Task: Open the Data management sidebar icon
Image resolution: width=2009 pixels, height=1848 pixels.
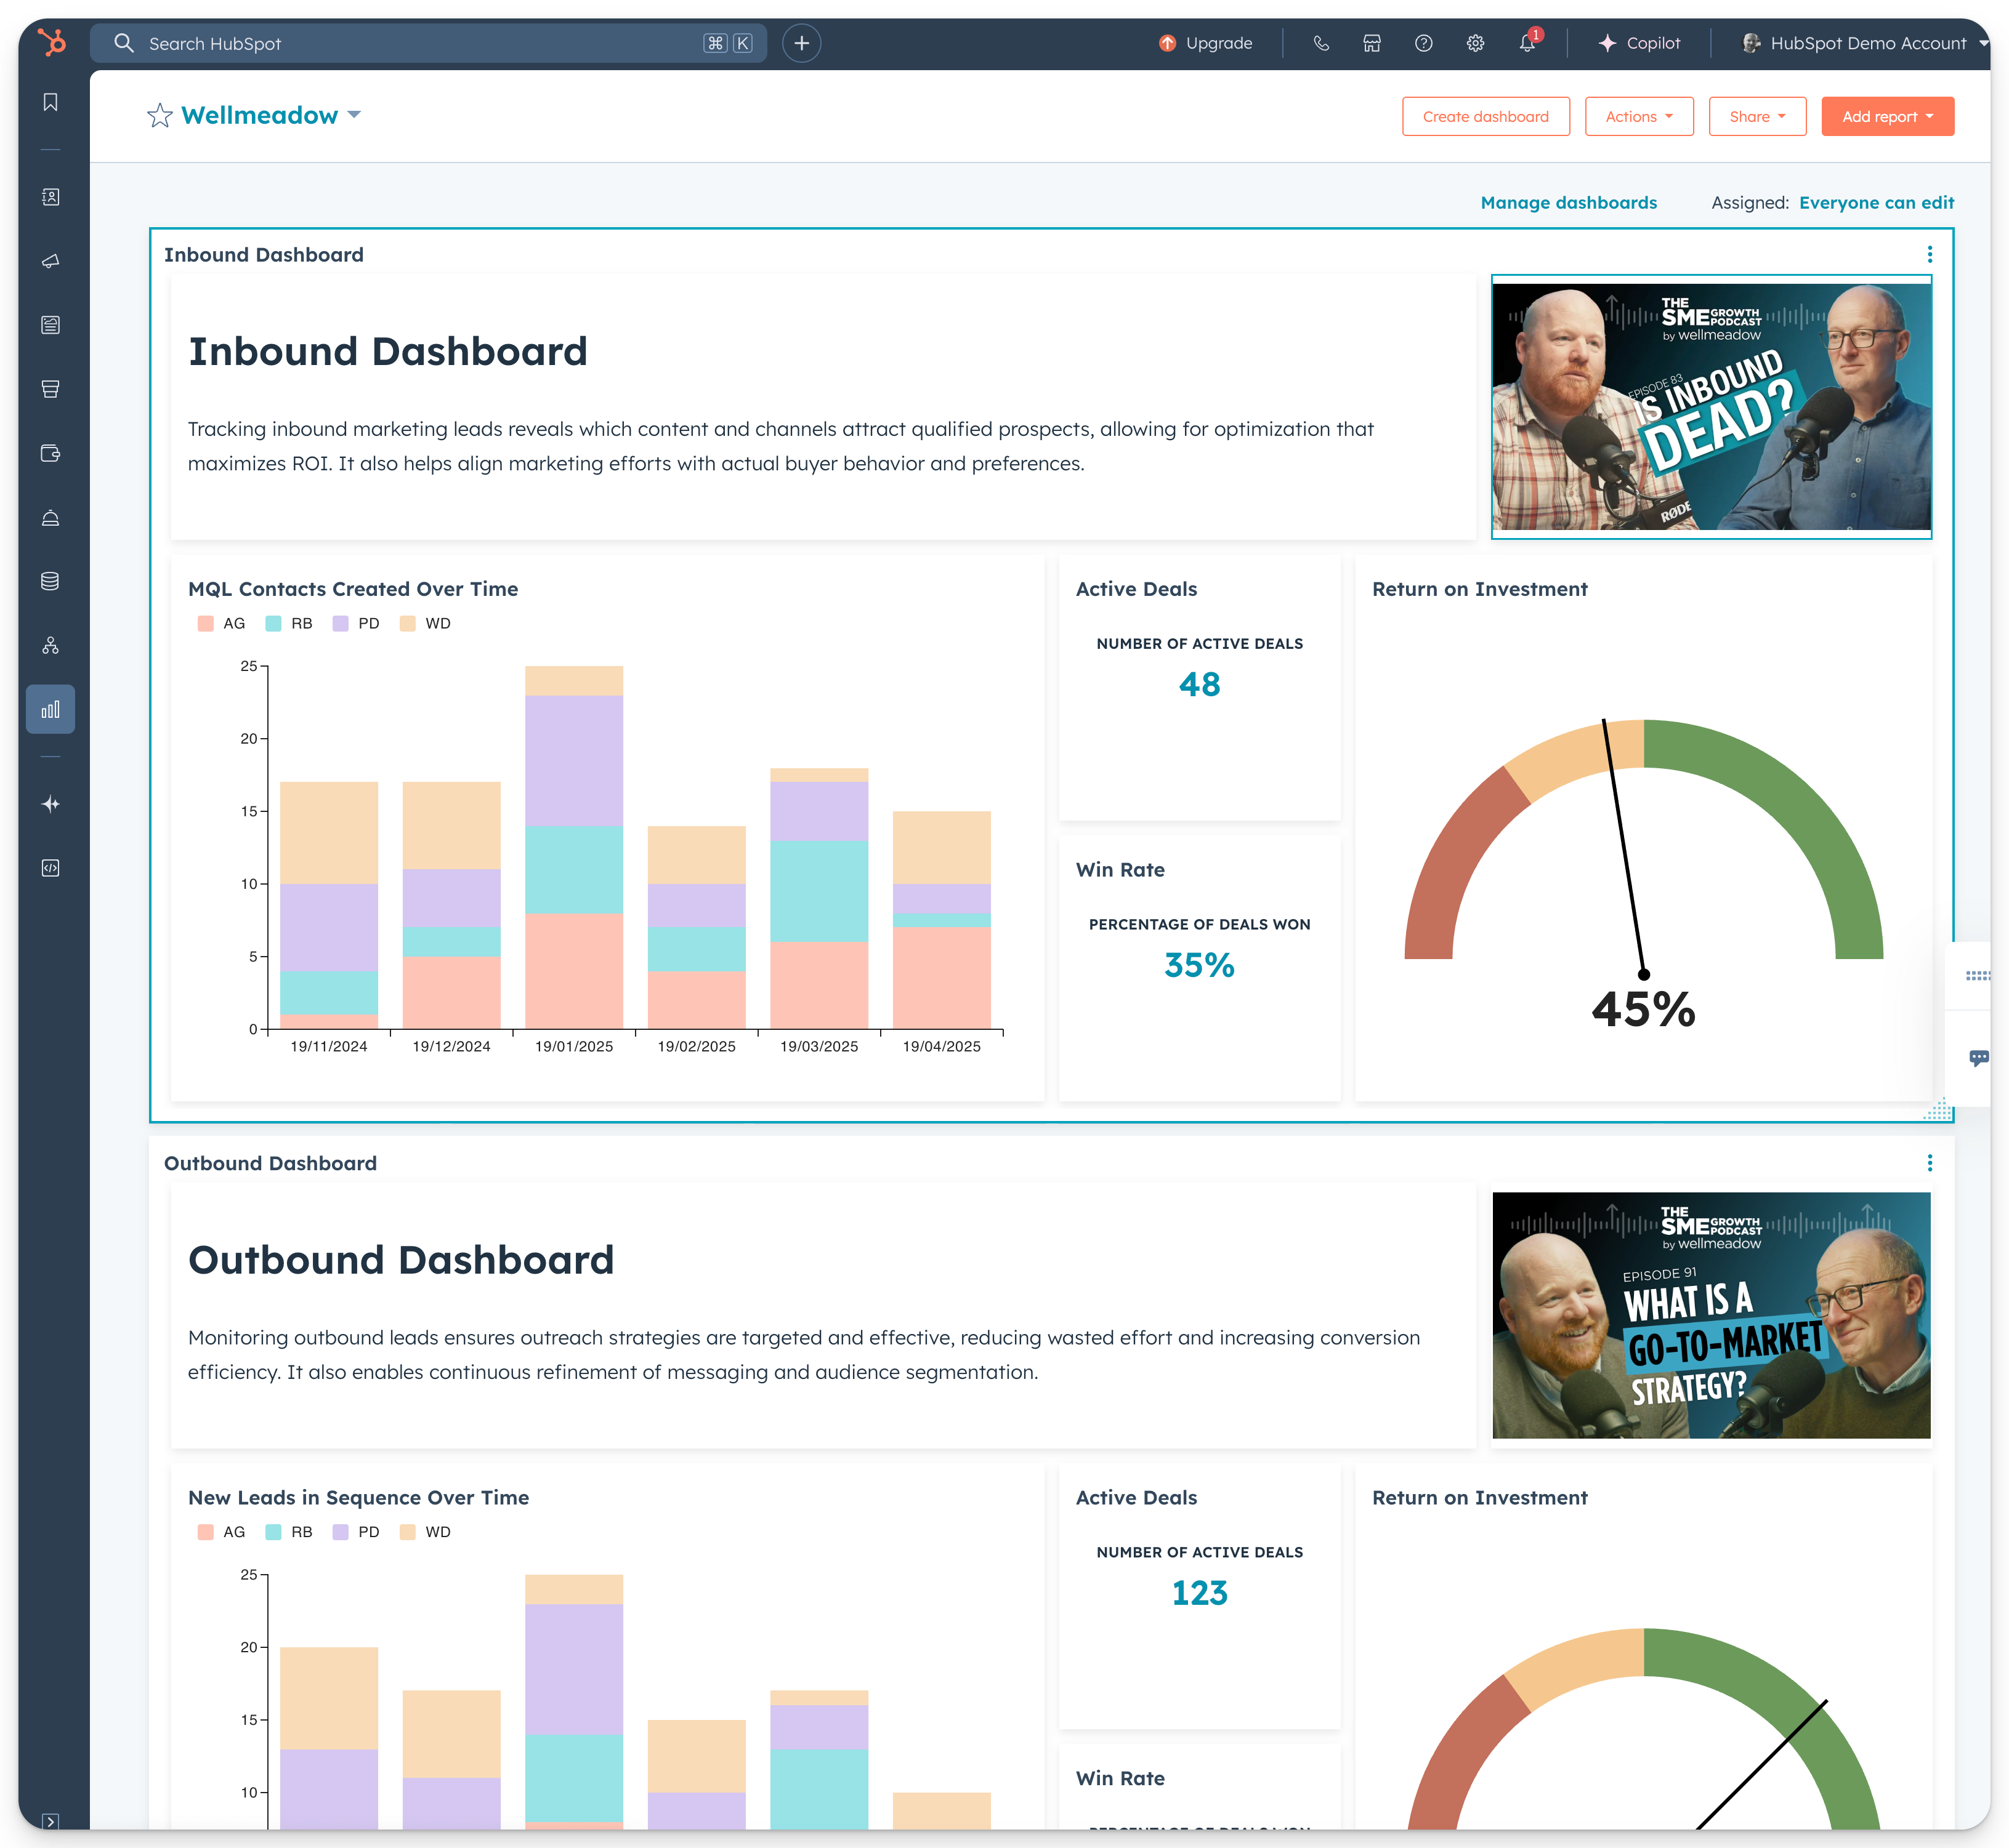Action: (50, 581)
